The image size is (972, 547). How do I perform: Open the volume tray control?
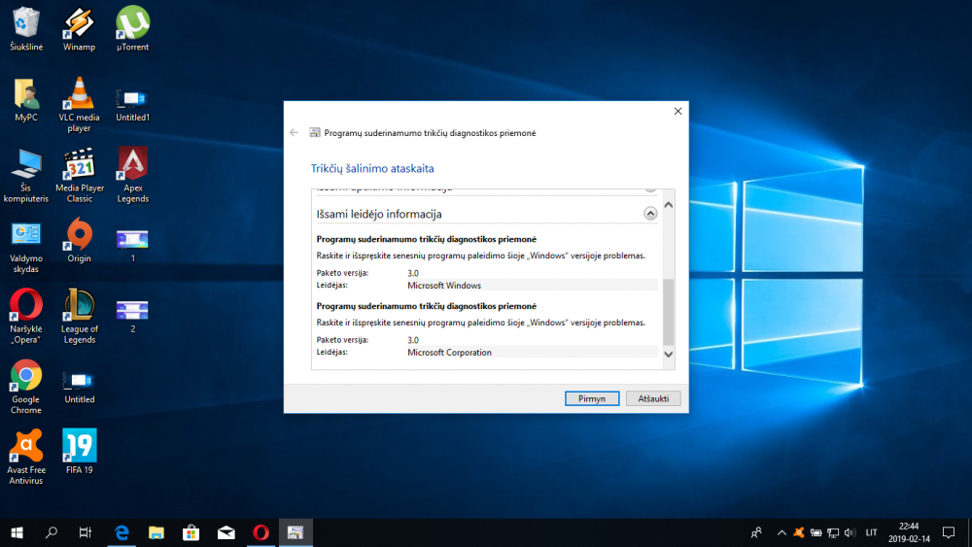[x=850, y=532]
